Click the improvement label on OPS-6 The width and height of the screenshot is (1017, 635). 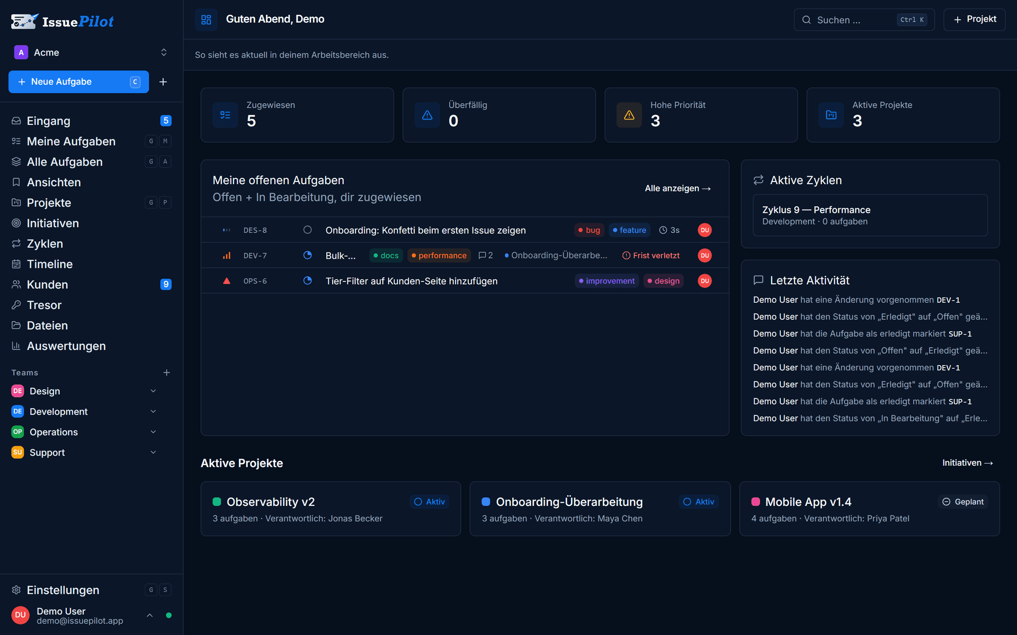point(606,281)
